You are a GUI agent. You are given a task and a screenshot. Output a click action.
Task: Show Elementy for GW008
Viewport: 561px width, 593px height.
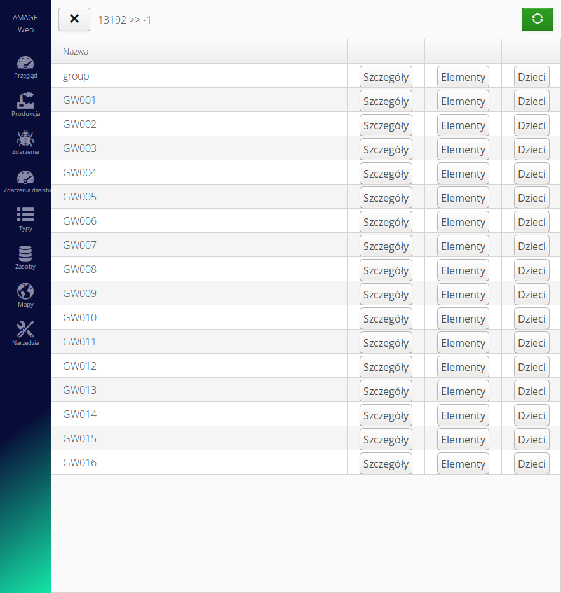pyautogui.click(x=463, y=270)
